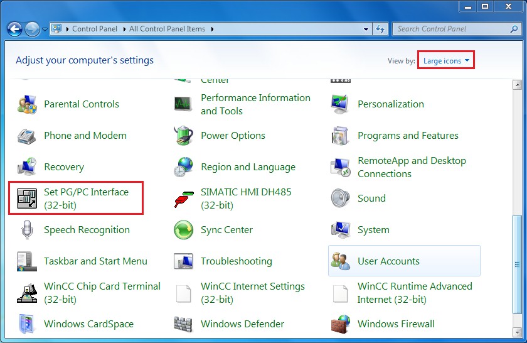Viewport: 527px width, 343px height.
Task: Refresh the Control Panel view
Action: (x=380, y=30)
